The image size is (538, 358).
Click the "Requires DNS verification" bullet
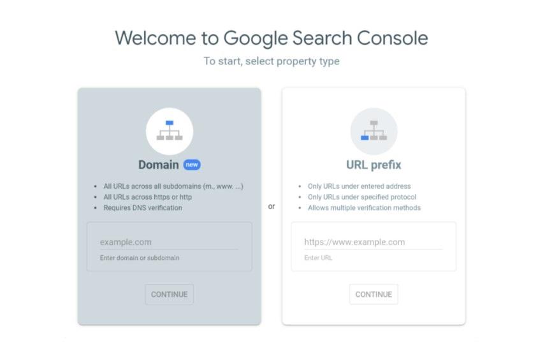point(143,208)
